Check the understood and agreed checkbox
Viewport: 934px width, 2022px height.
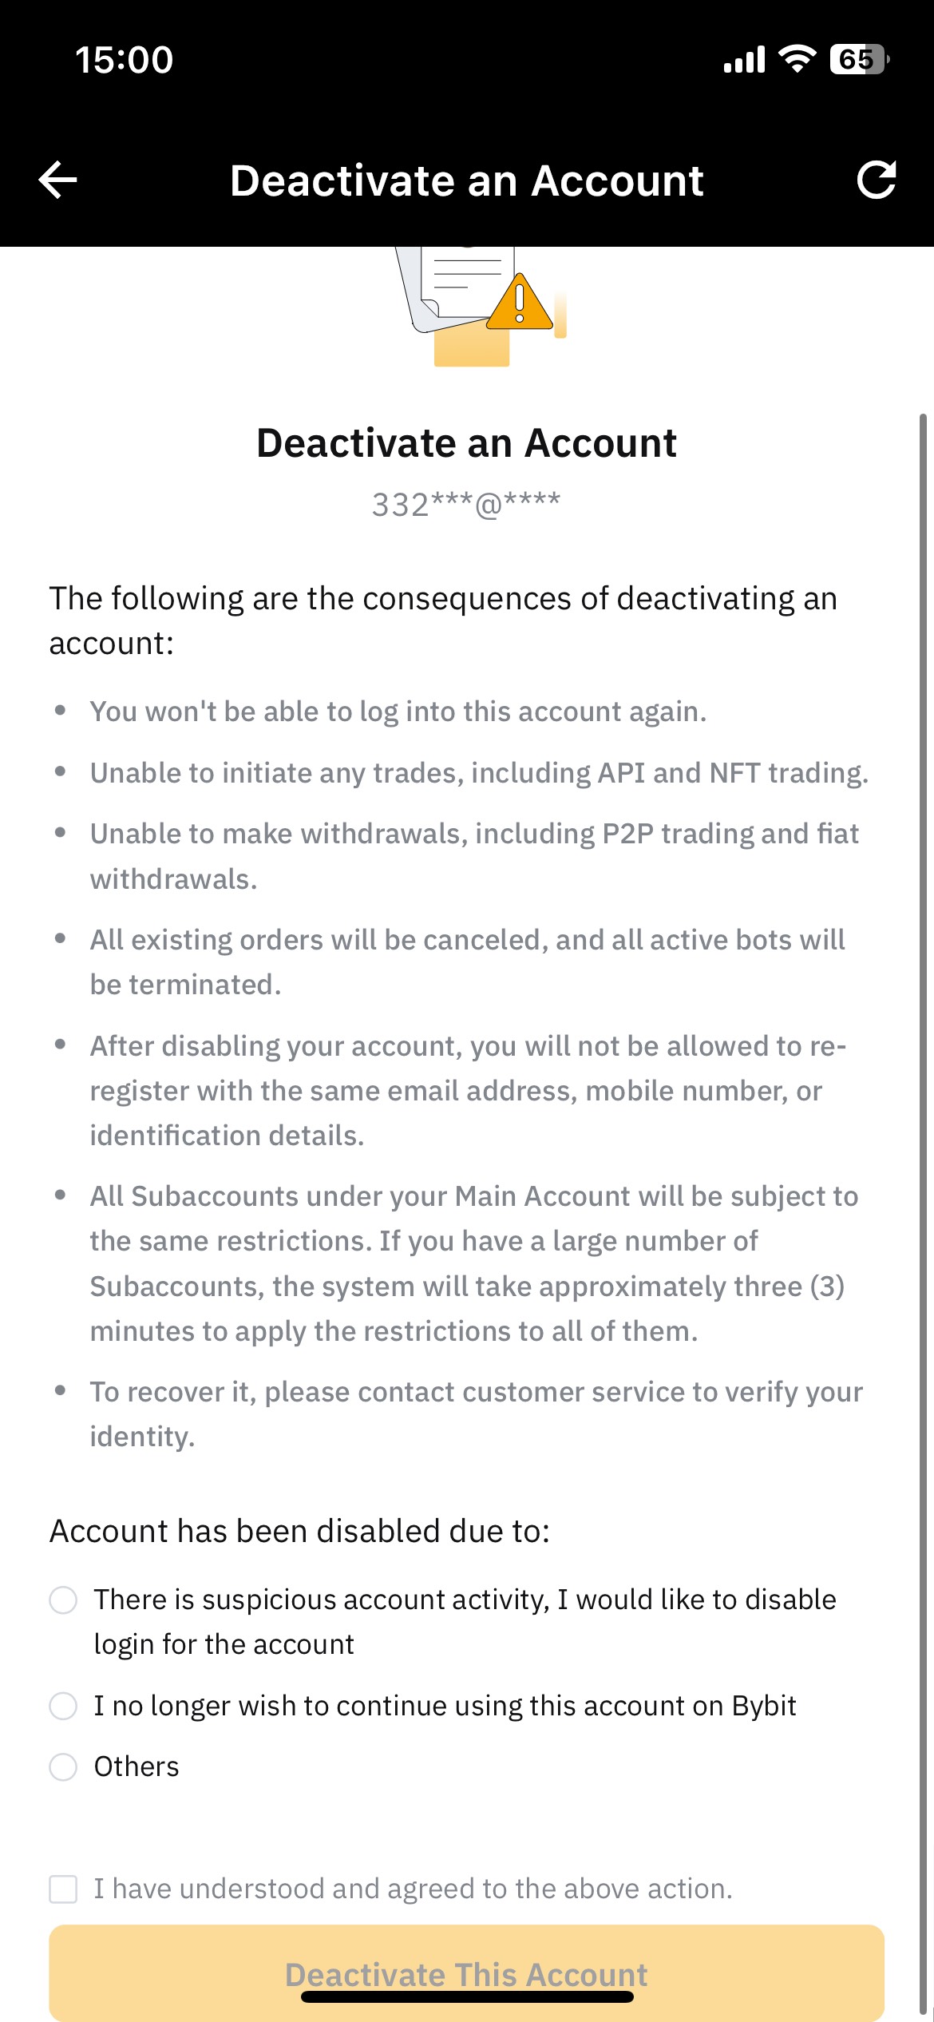click(63, 1889)
